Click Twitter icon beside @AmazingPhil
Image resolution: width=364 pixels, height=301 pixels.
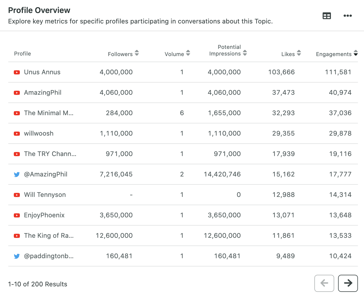pyautogui.click(x=17, y=175)
